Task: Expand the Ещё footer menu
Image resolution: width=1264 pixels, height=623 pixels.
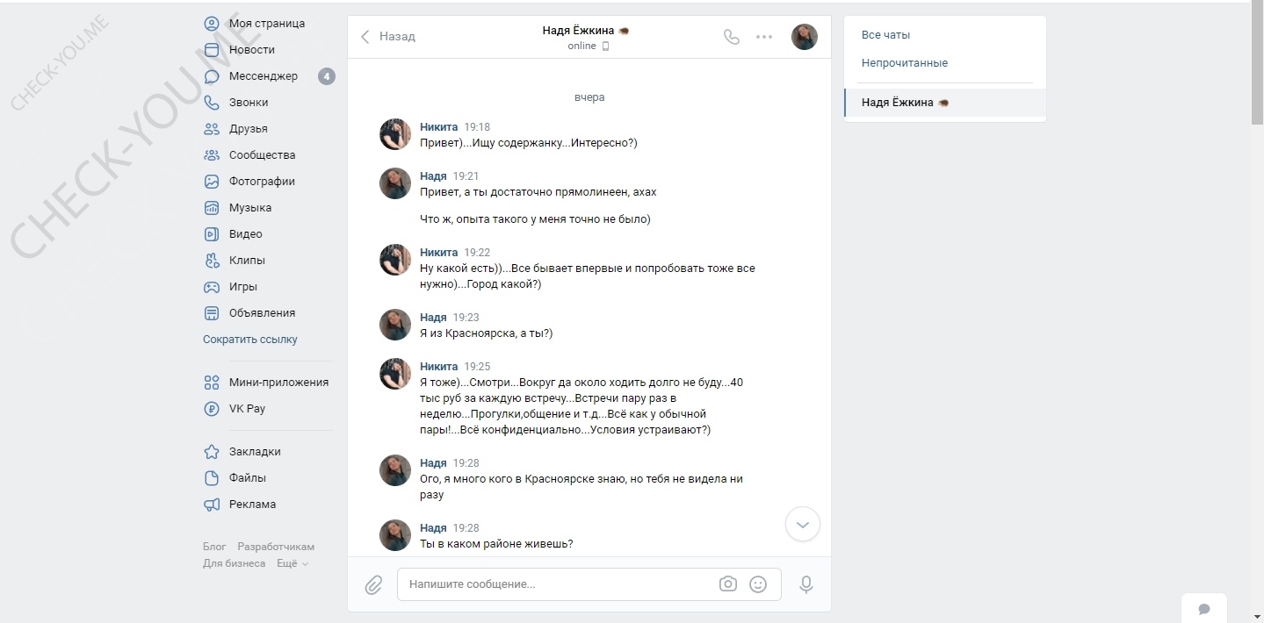Action: pos(293,564)
